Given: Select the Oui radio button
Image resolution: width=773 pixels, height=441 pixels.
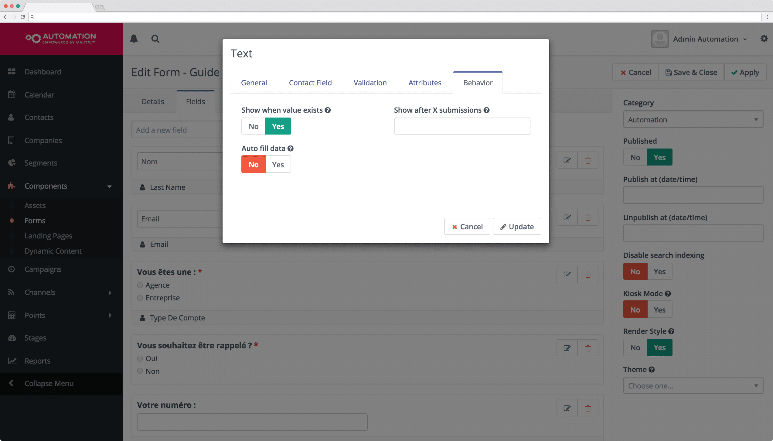Looking at the screenshot, I should click(140, 358).
